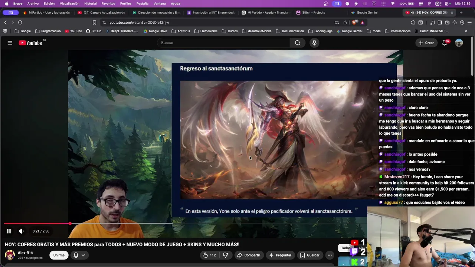Open the YouTube hamburger guide menu
Viewport: 475px width, 267px height.
(x=10, y=43)
